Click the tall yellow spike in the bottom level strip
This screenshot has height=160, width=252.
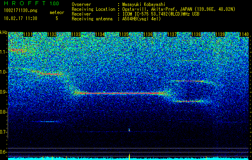[x=129, y=156]
